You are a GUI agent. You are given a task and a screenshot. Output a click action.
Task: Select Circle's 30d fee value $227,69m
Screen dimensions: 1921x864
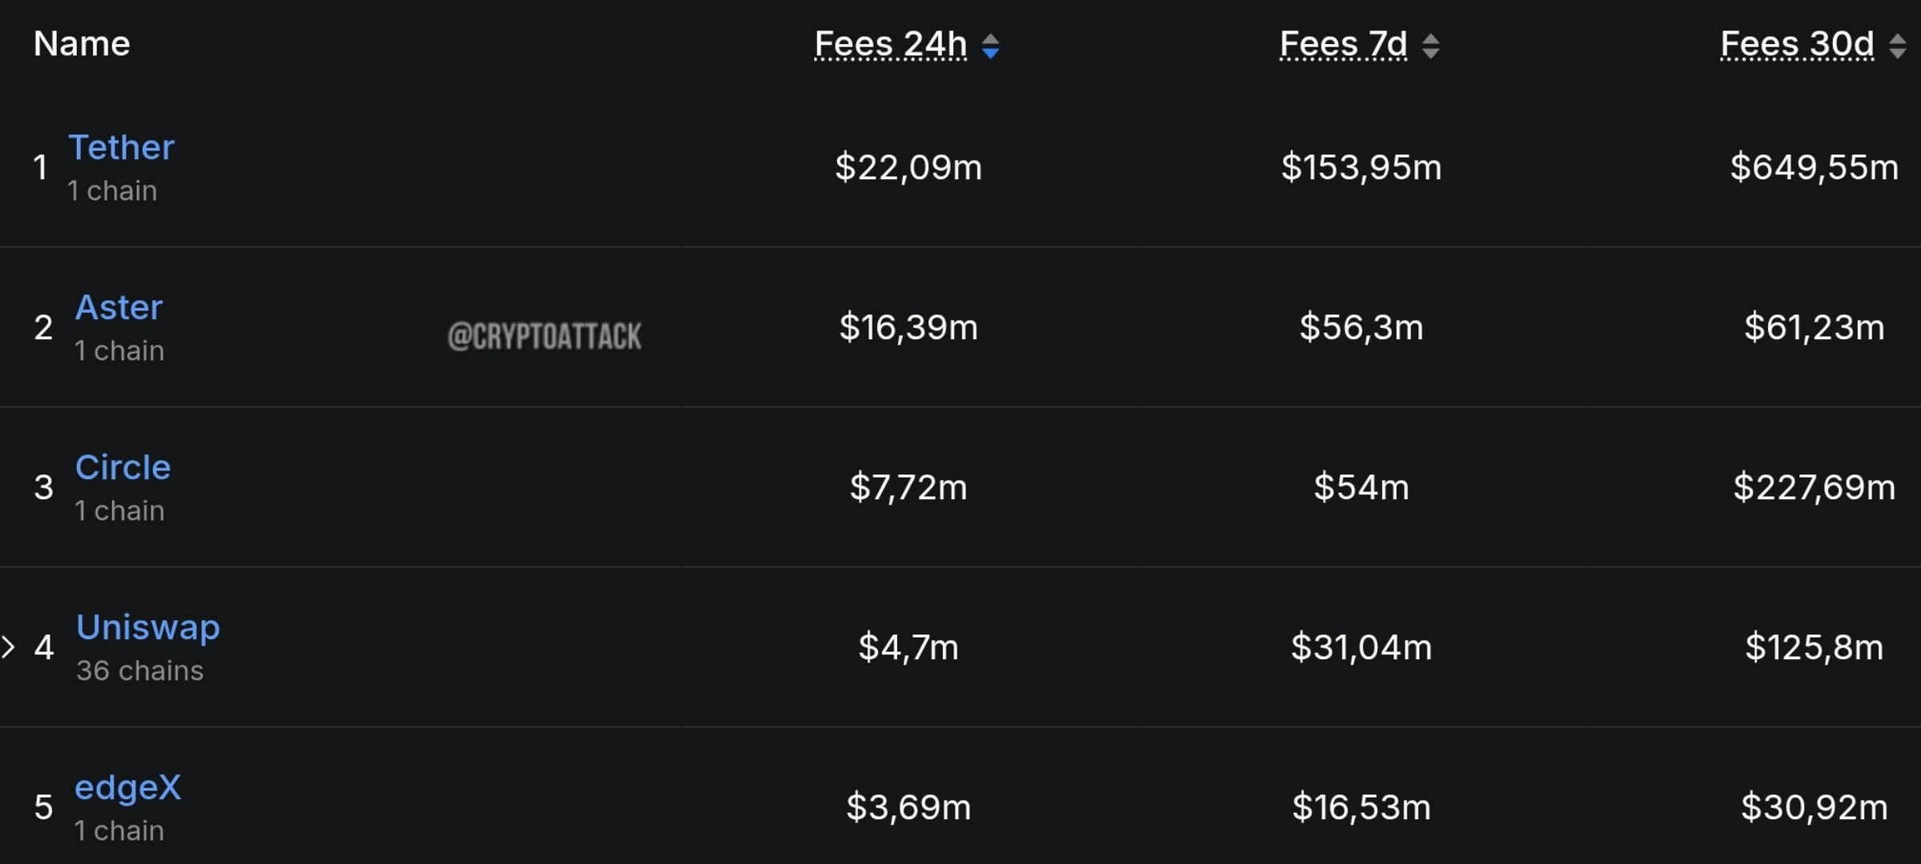tap(1814, 487)
